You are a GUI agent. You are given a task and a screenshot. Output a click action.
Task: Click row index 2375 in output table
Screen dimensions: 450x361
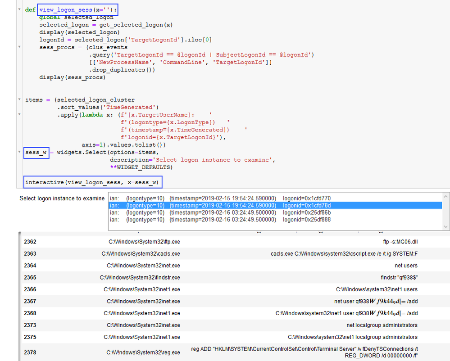(30, 337)
